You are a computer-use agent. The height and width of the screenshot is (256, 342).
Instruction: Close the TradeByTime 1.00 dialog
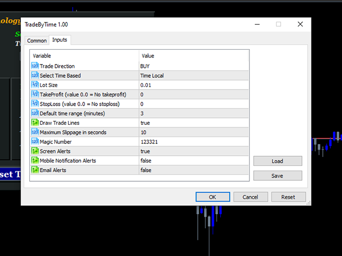[x=300, y=24]
